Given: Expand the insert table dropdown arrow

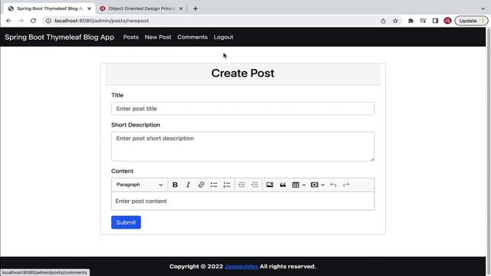Looking at the screenshot, I should pyautogui.click(x=304, y=185).
